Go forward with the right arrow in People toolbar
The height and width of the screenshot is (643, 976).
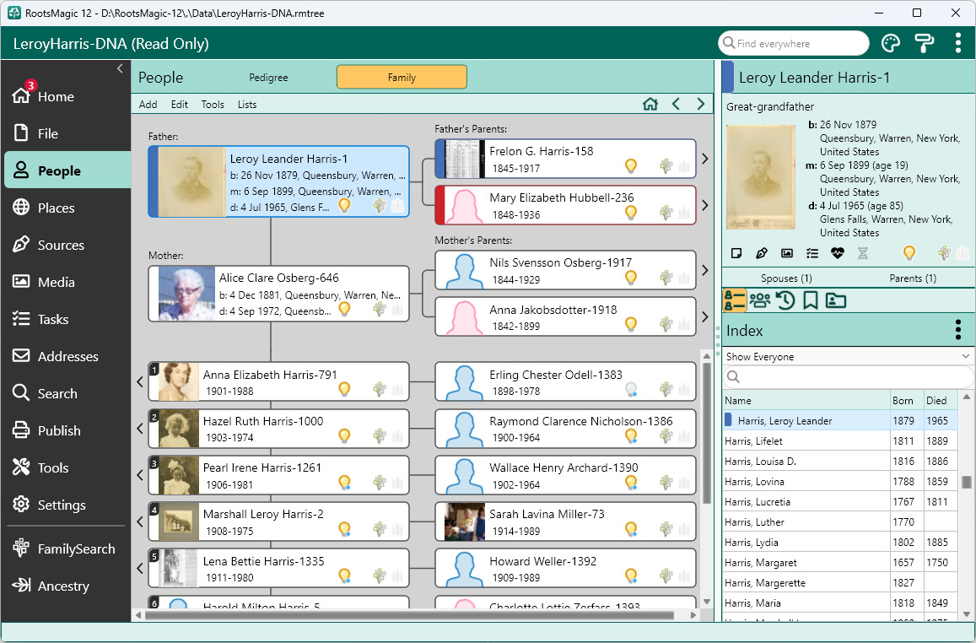pos(701,104)
